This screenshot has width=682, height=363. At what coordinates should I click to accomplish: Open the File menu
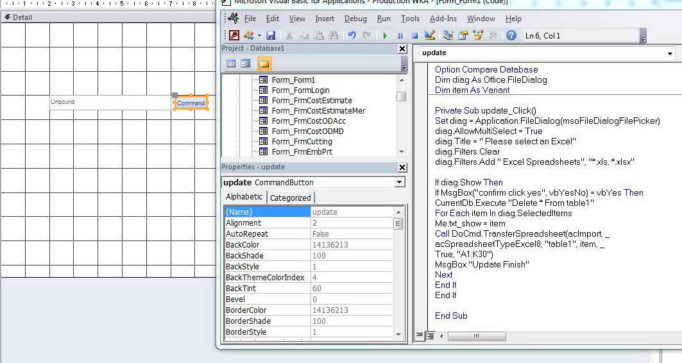(250, 19)
